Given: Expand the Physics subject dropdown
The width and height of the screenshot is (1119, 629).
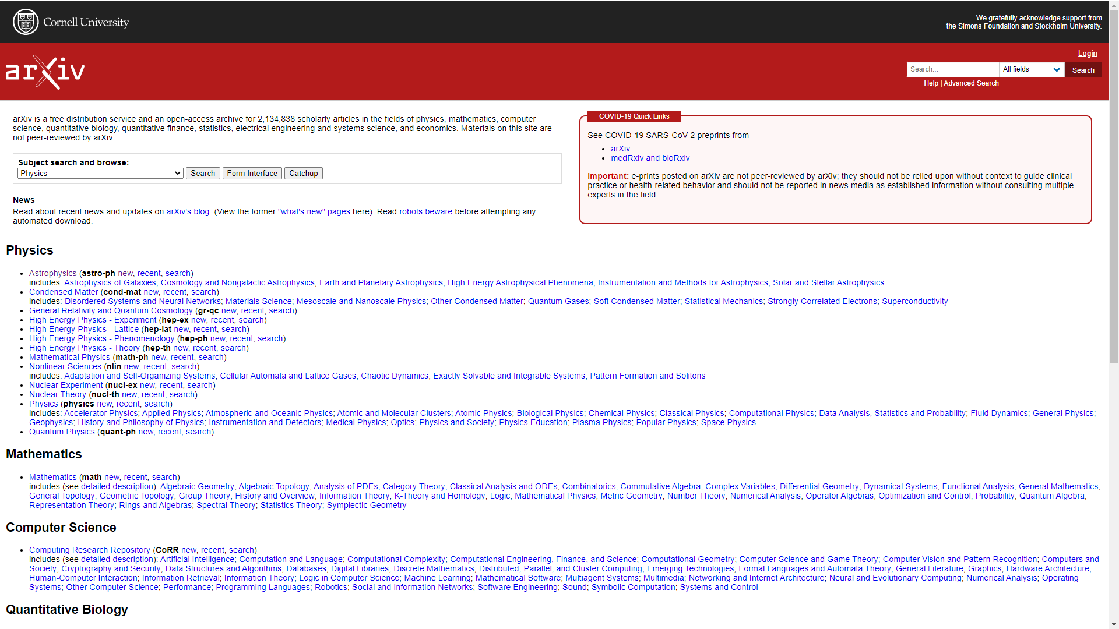Looking at the screenshot, I should point(100,174).
